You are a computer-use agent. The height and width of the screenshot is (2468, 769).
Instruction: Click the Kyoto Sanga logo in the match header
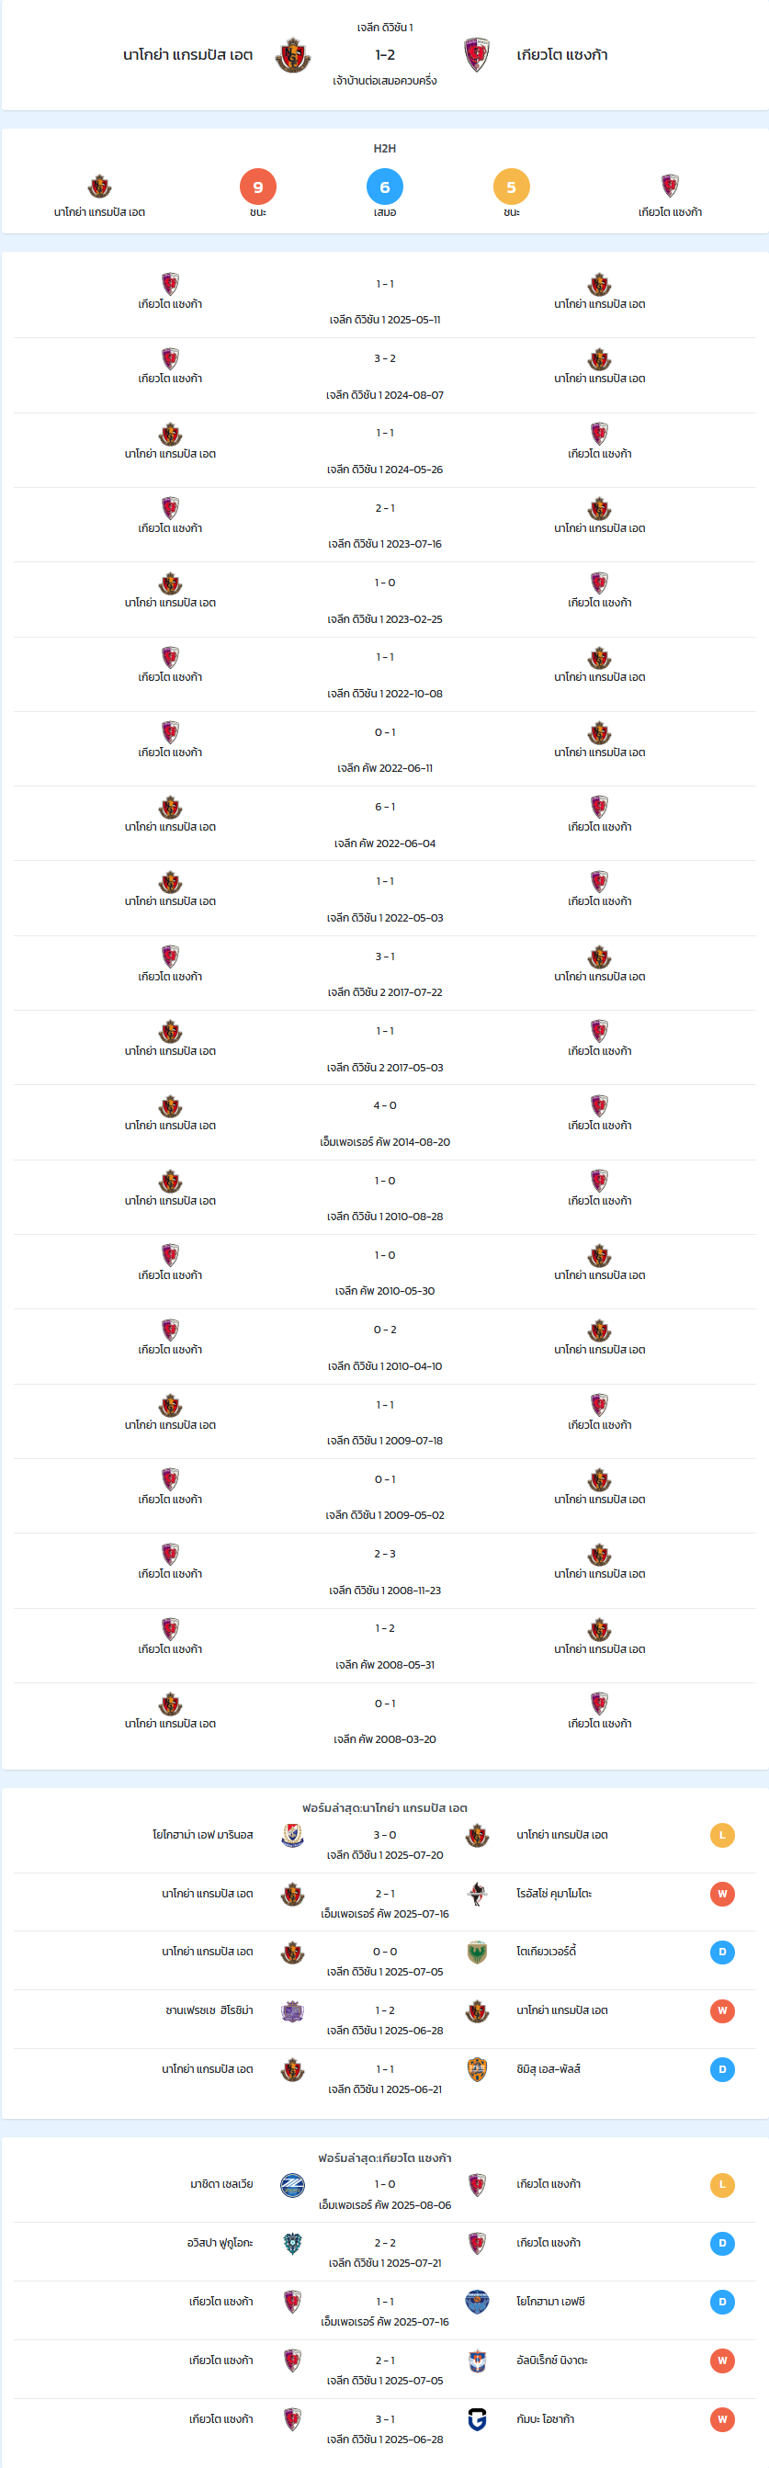click(477, 55)
